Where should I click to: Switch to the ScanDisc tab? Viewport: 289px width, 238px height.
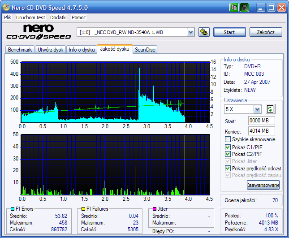tap(145, 50)
